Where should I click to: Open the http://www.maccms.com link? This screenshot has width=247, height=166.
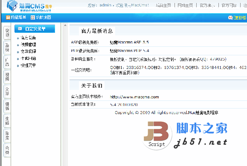[134, 97]
